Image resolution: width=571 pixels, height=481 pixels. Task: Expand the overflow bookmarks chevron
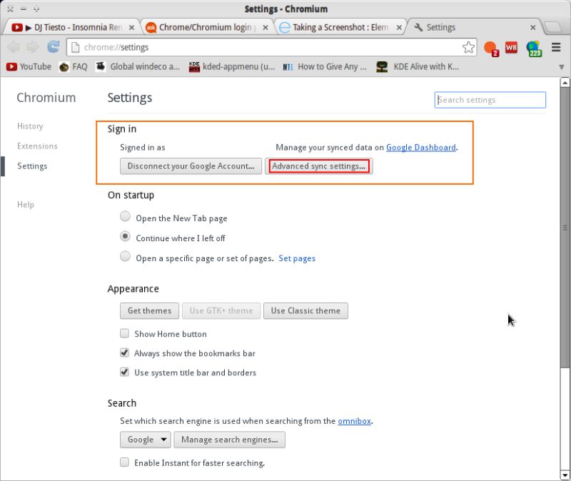point(561,66)
